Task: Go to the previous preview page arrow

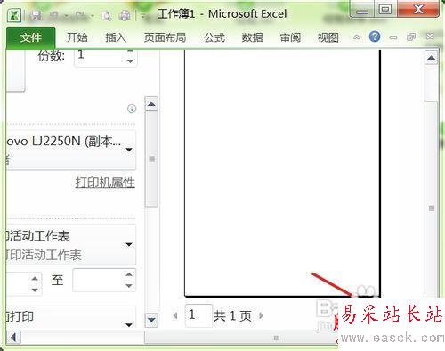Action: [x=175, y=315]
